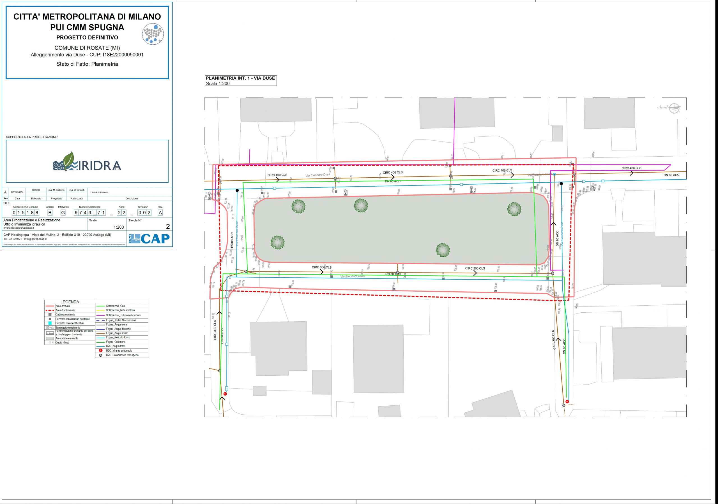The width and height of the screenshot is (718, 504).
Task: Click the 'LEGENDA' header
Action: (70, 302)
